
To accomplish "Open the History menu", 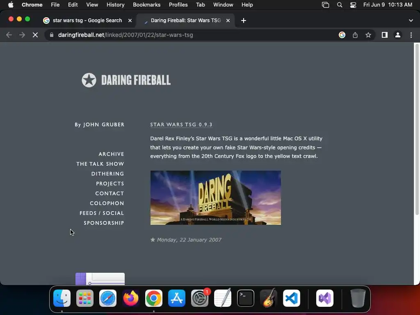I will pos(115,5).
